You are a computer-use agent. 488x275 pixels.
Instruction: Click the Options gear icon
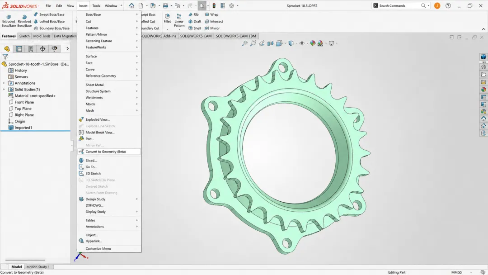tap(231, 5)
